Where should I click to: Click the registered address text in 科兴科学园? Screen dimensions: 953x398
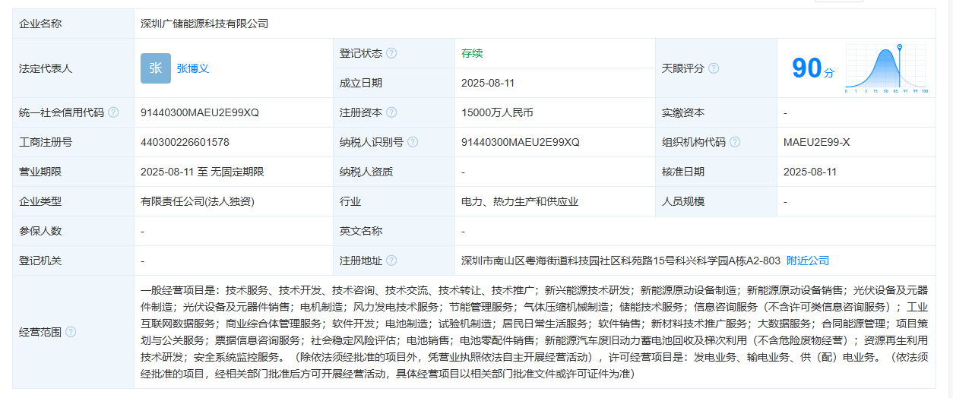pyautogui.click(x=620, y=261)
